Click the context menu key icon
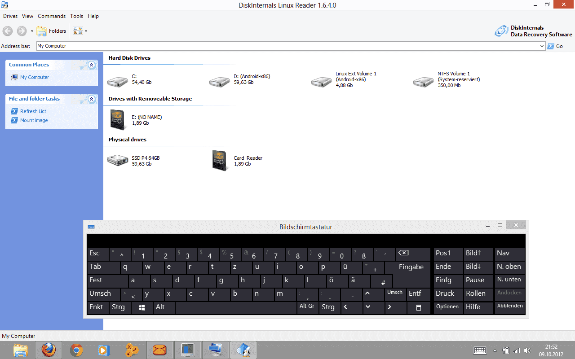 pos(419,308)
